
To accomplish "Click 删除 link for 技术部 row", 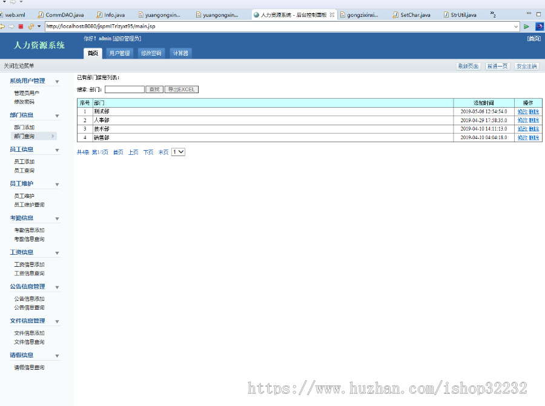I will pos(534,129).
